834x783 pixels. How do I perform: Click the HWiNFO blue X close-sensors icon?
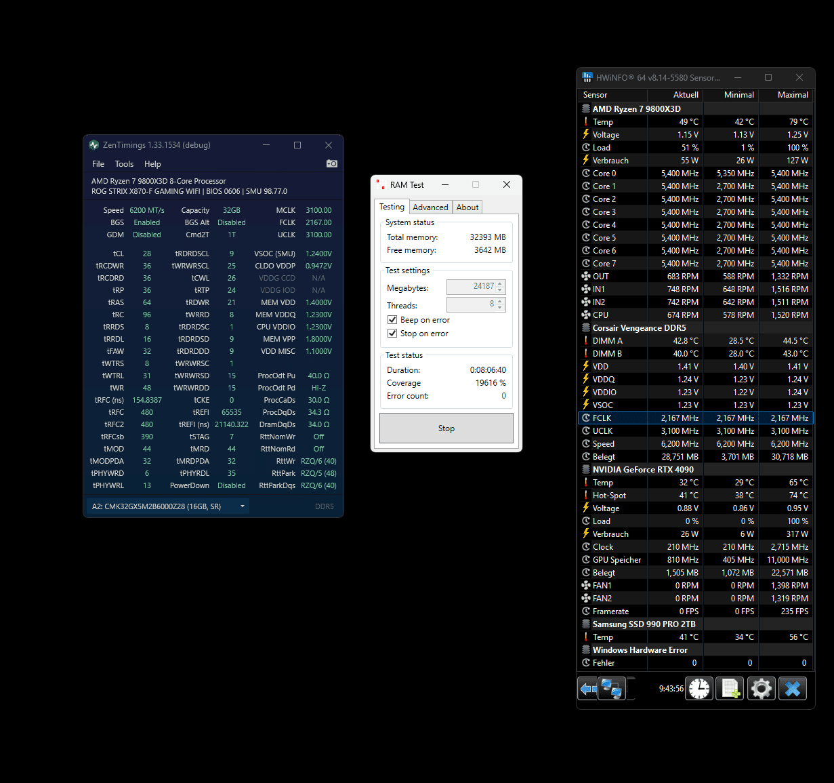793,689
